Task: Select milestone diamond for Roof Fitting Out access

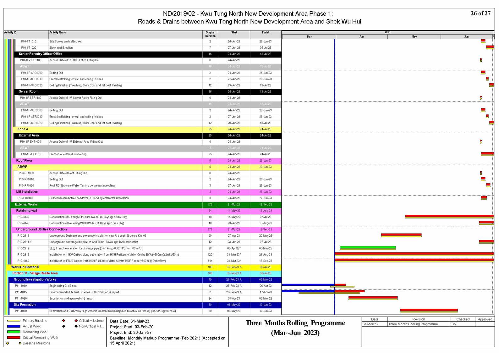Action: click(x=481, y=173)
